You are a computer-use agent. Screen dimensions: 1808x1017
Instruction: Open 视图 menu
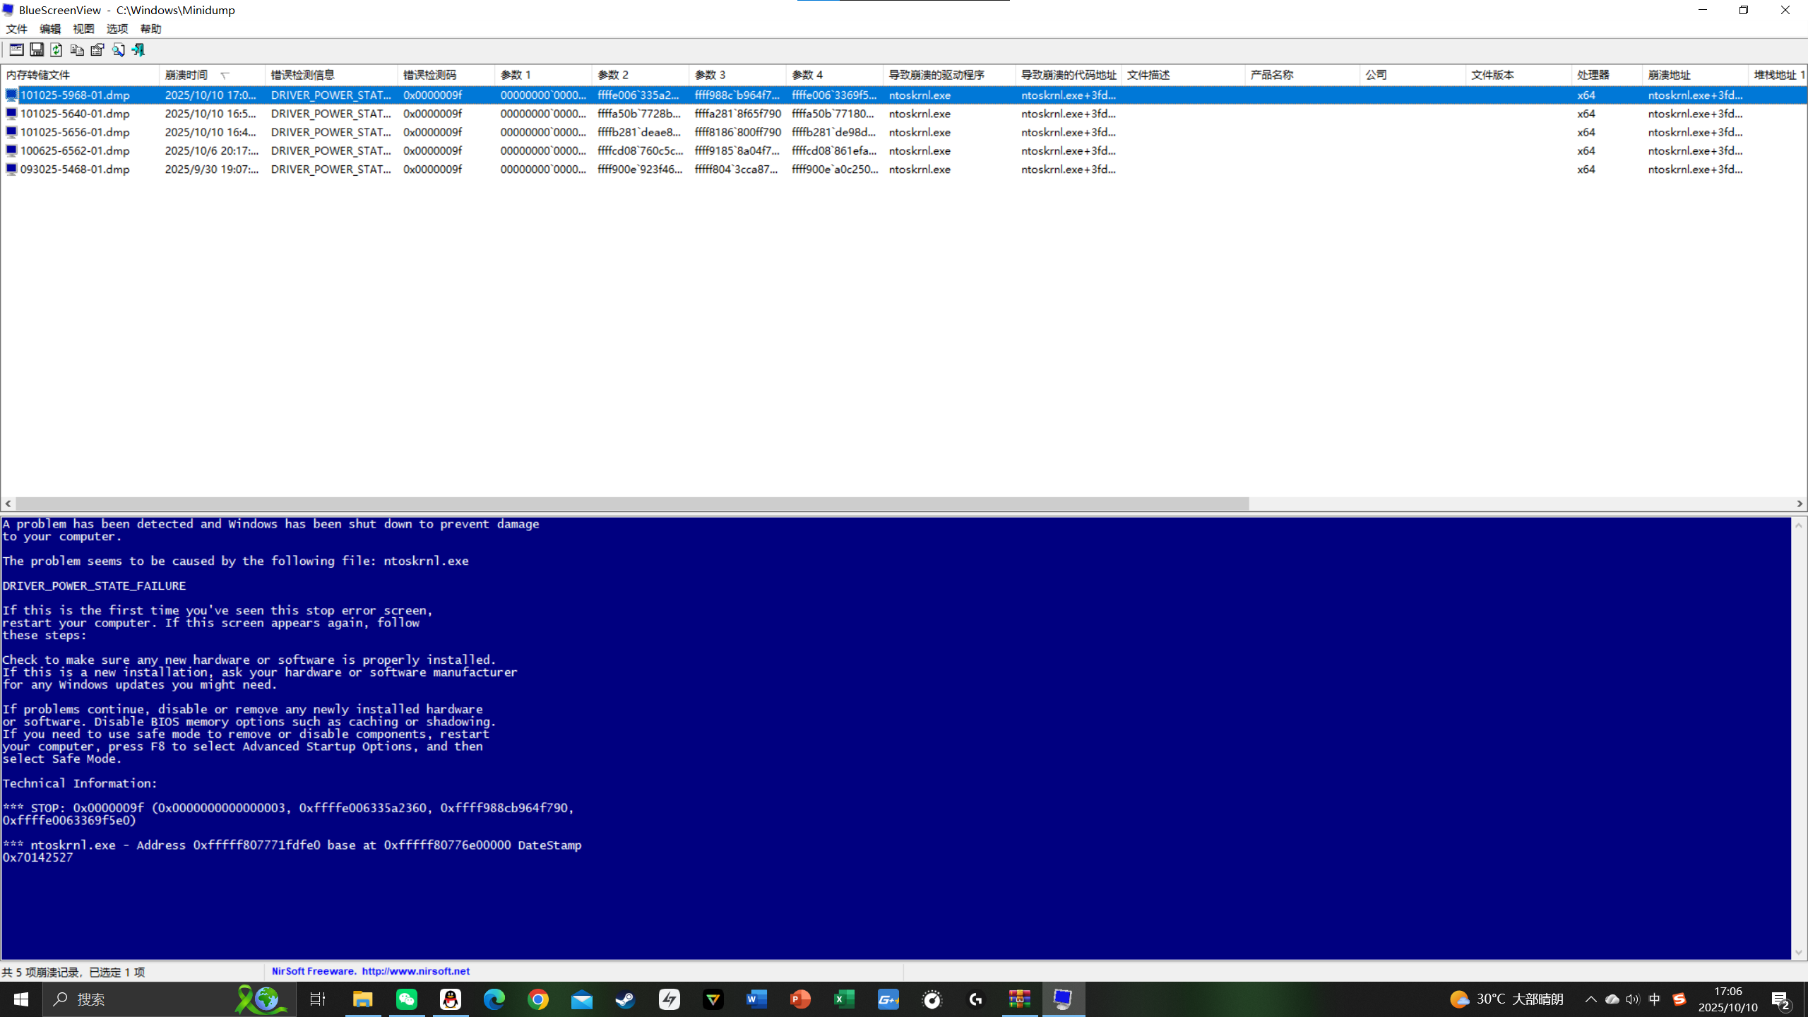[83, 29]
